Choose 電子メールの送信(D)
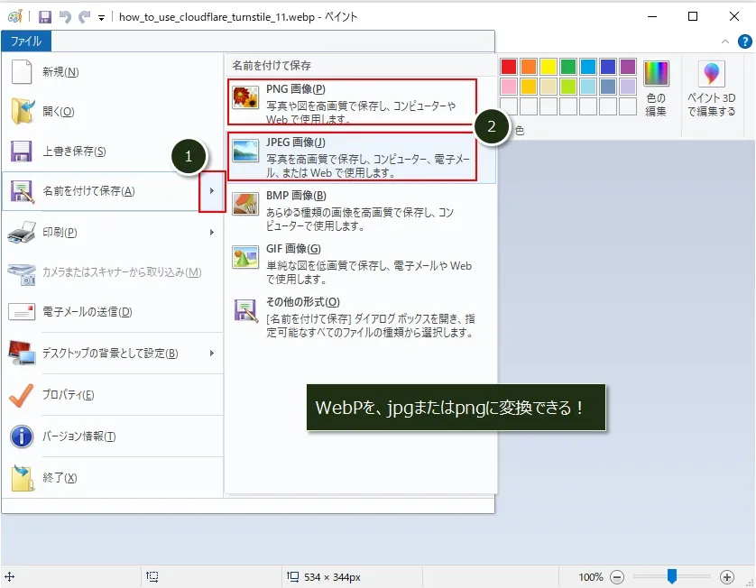This screenshot has width=756, height=588. click(113, 312)
